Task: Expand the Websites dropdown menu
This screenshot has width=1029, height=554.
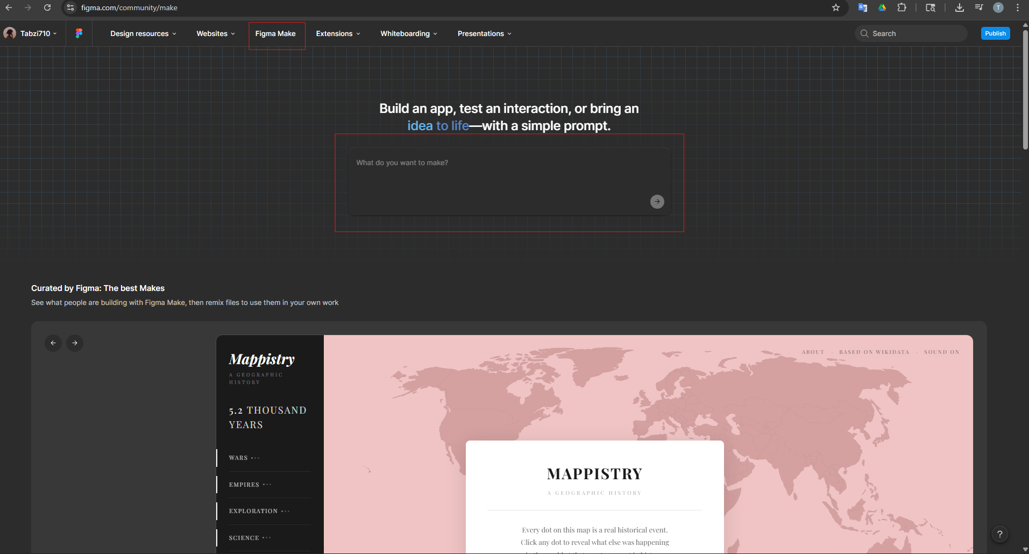Action: click(216, 33)
